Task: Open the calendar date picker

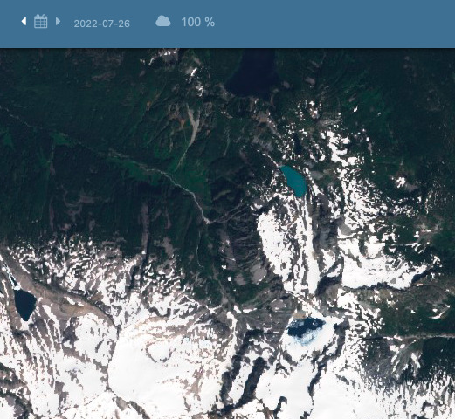Action: pyautogui.click(x=40, y=21)
